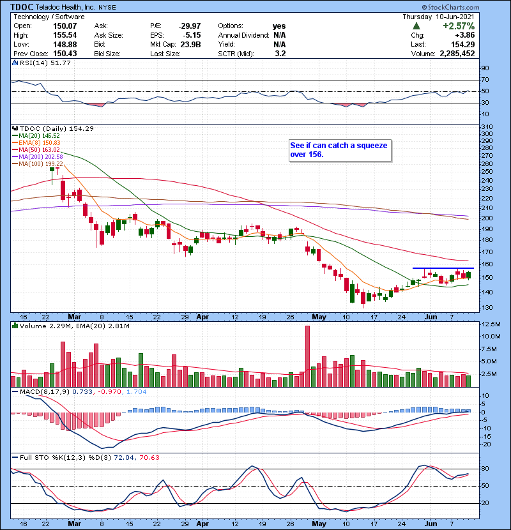Select the Open value 150.07
Image resolution: width=511 pixels, height=530 pixels.
click(x=65, y=26)
